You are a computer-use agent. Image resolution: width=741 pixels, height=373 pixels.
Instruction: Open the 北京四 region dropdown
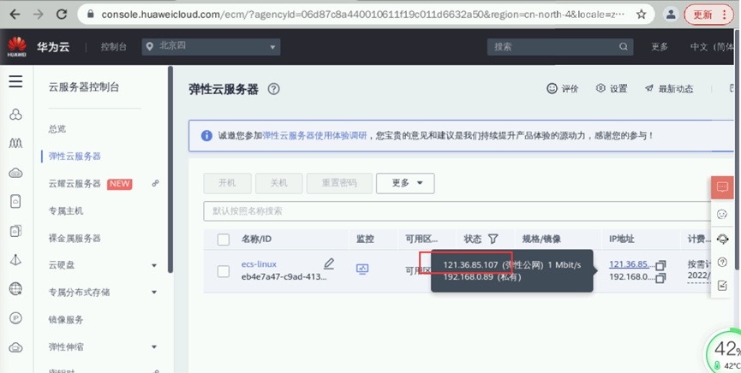pos(211,47)
